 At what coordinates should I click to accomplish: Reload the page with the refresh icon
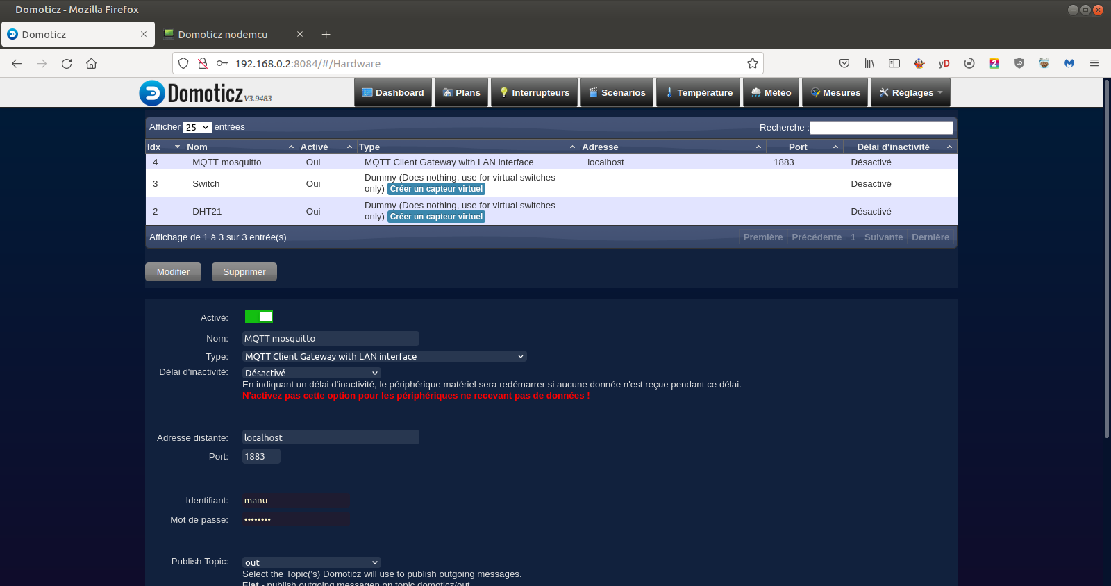[x=67, y=64]
